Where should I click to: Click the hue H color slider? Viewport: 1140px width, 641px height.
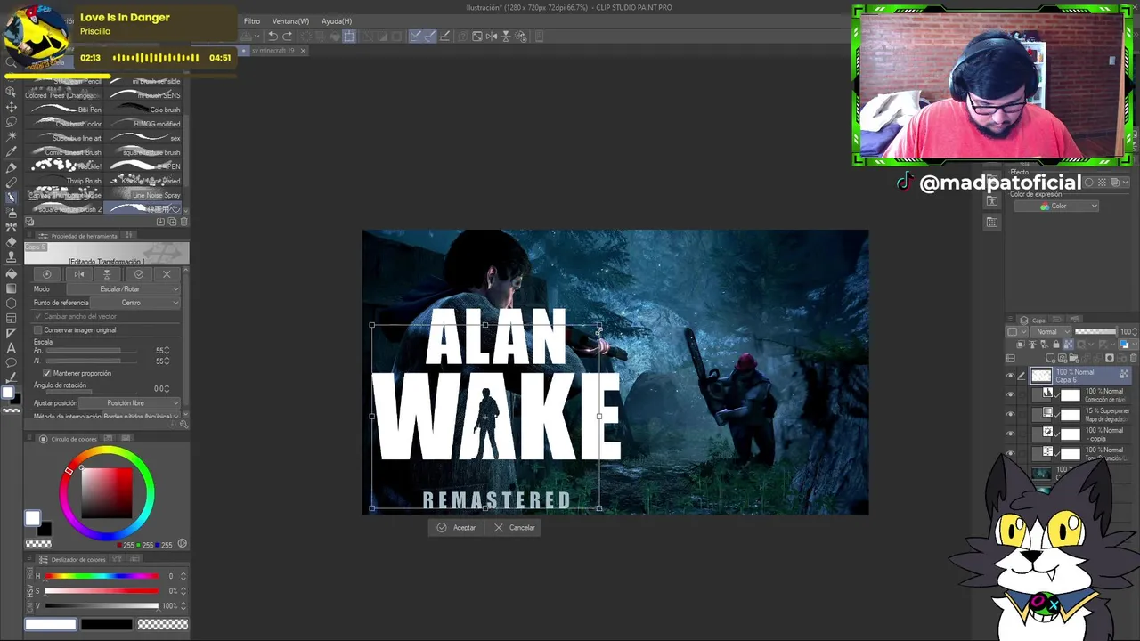(x=102, y=576)
